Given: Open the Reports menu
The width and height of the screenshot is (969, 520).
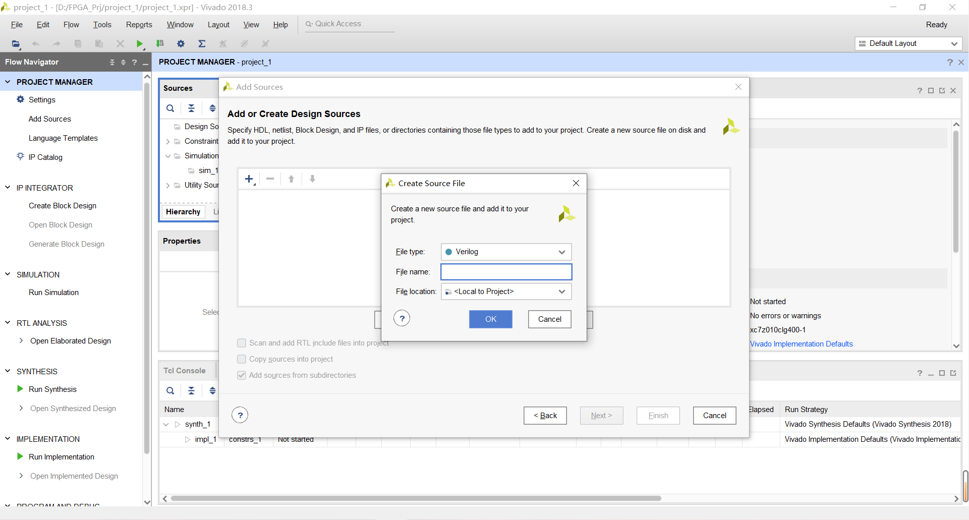Looking at the screenshot, I should [x=139, y=25].
